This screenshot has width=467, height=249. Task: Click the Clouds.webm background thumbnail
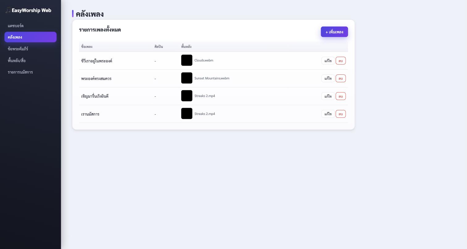tap(187, 60)
